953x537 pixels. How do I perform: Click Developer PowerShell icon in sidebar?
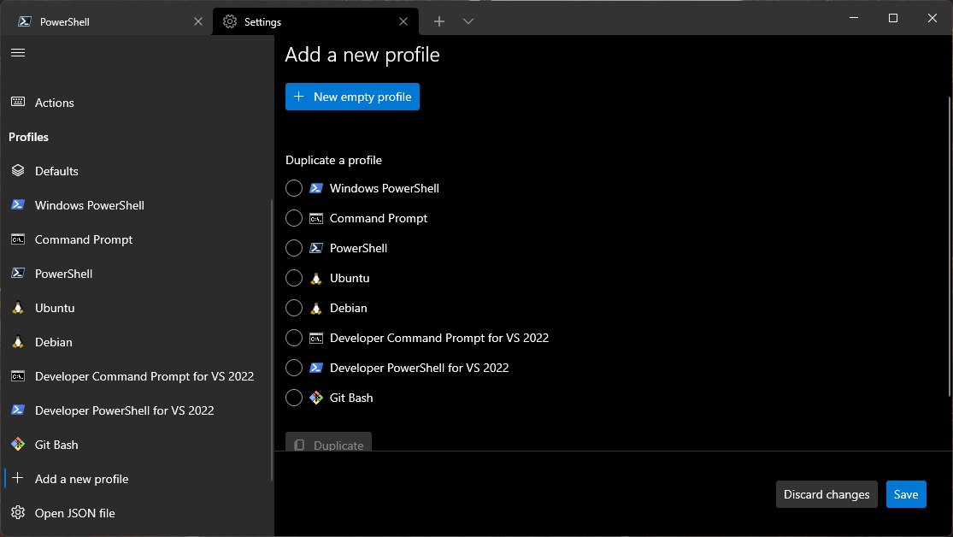tap(18, 410)
